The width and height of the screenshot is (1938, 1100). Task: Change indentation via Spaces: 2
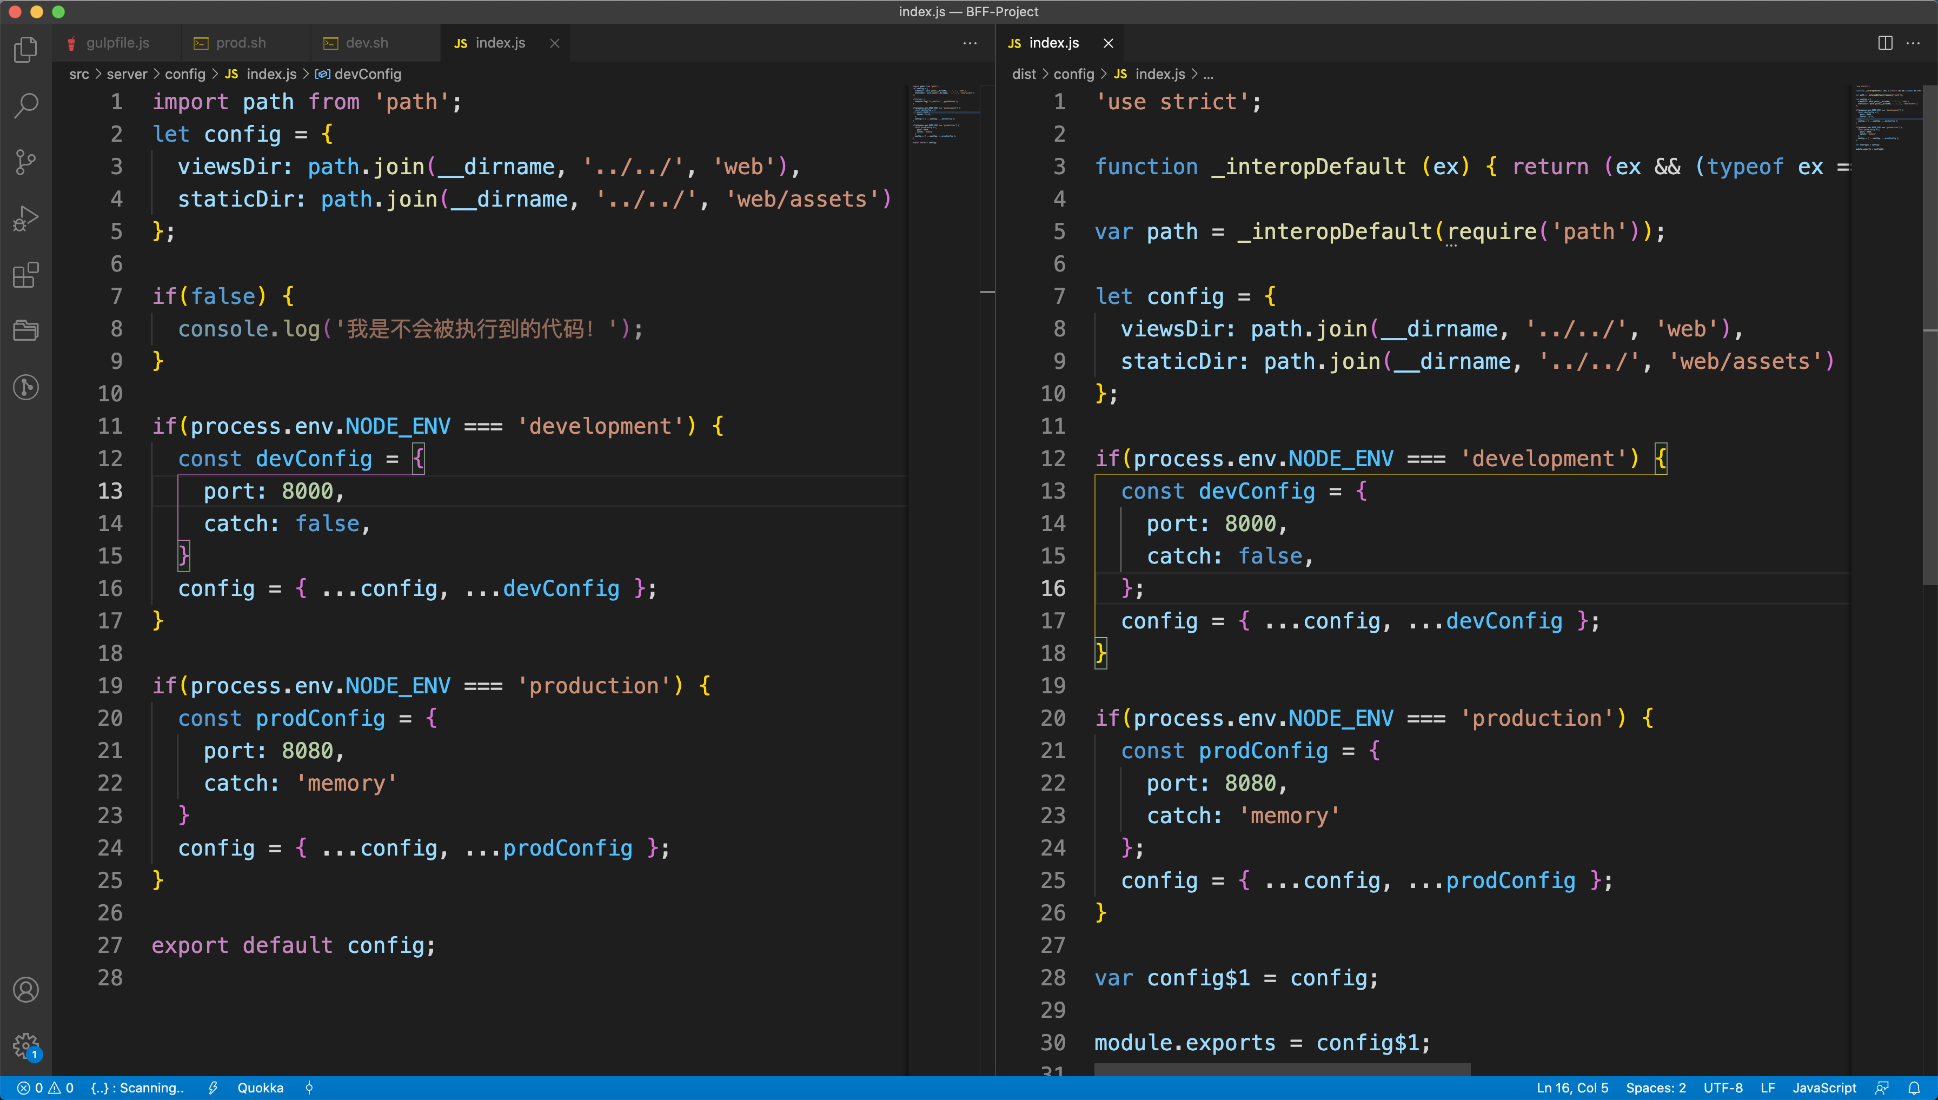1656,1088
